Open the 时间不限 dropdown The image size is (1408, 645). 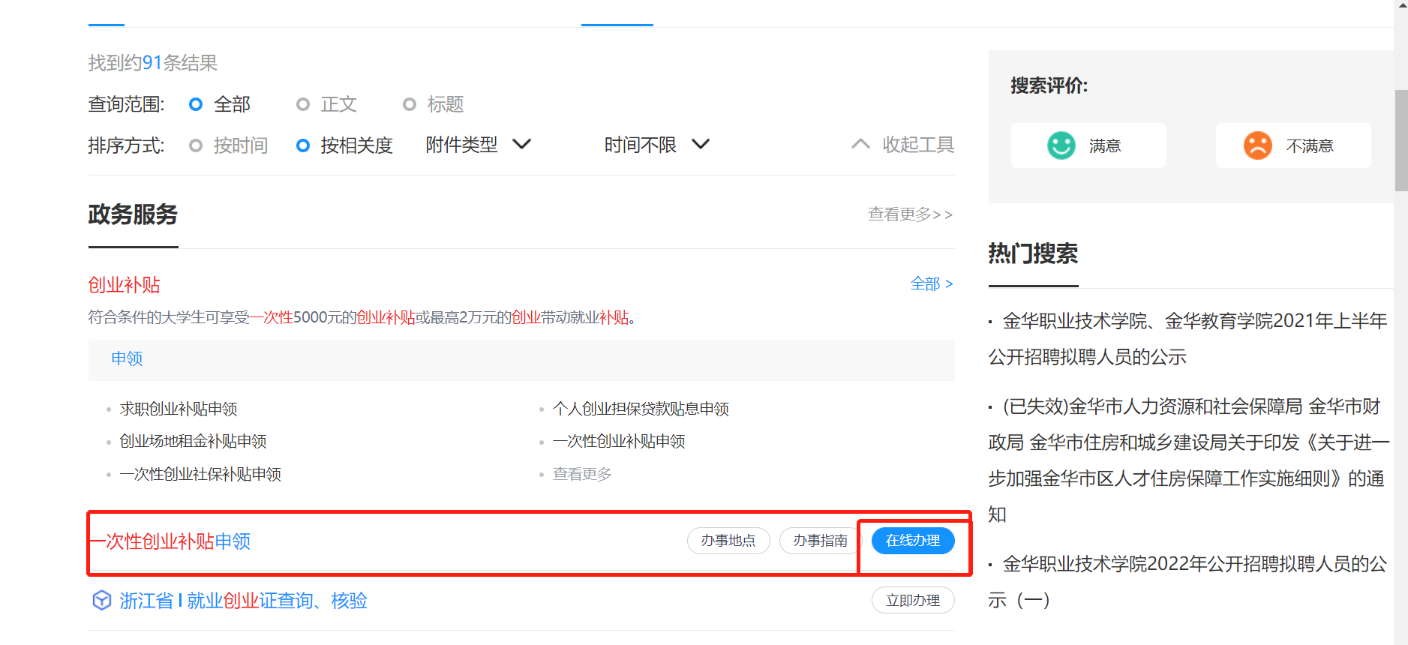[x=657, y=144]
